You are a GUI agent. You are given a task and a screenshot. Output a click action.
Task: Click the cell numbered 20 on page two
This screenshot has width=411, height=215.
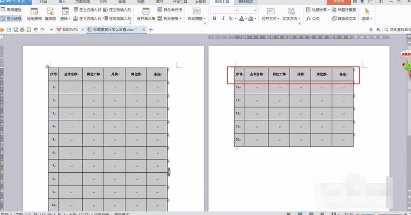coord(239,140)
